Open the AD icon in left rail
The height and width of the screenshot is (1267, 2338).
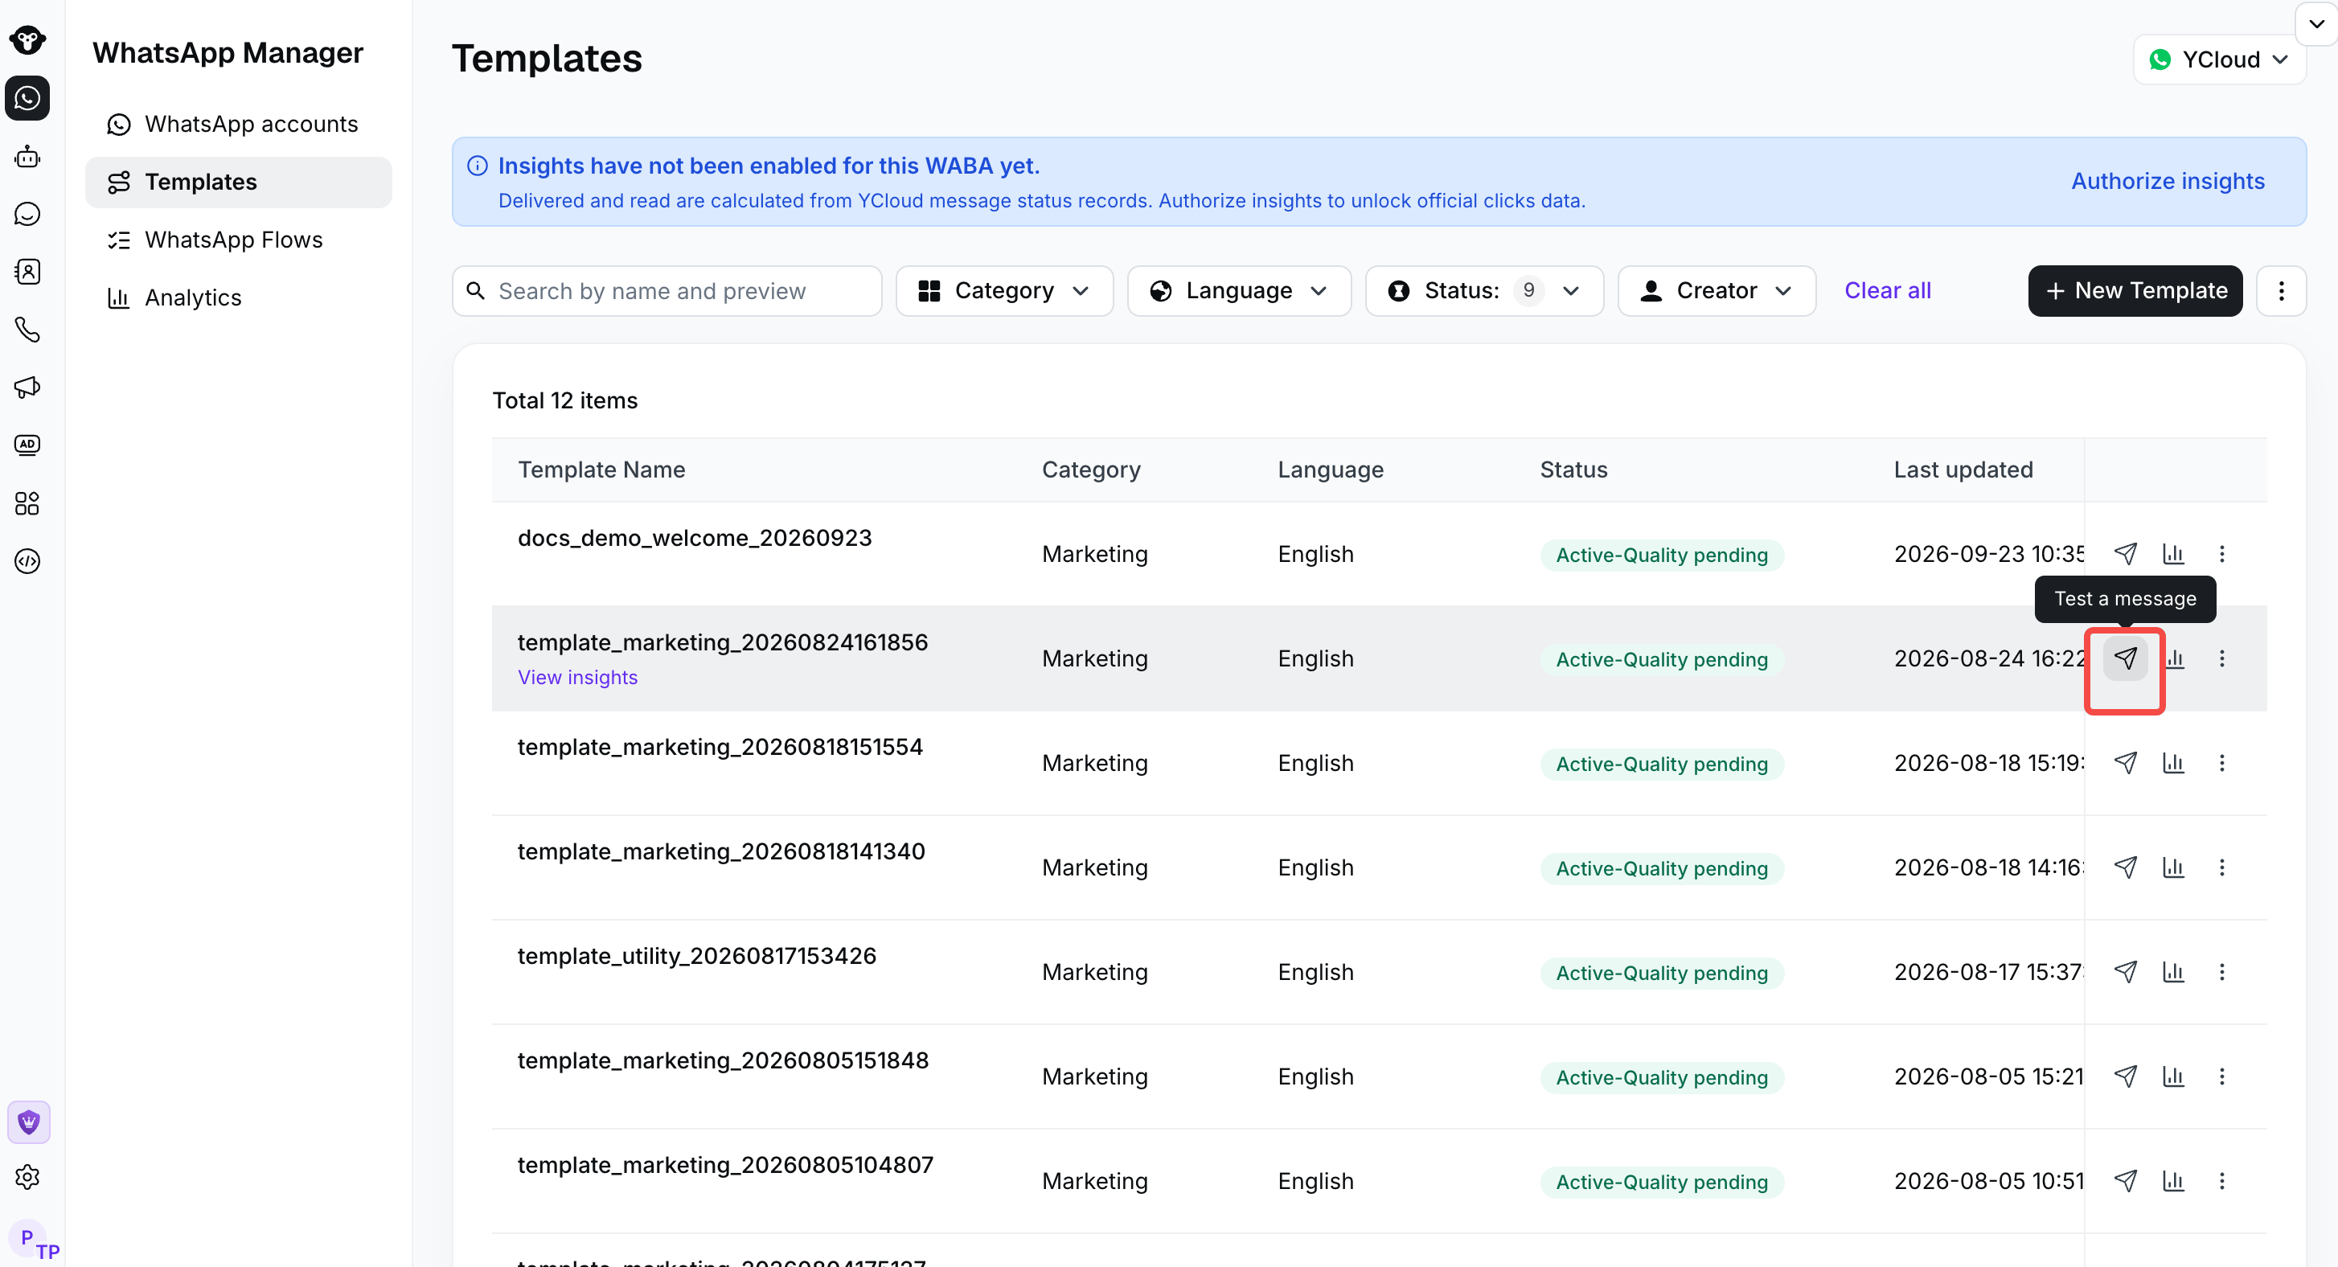click(27, 445)
